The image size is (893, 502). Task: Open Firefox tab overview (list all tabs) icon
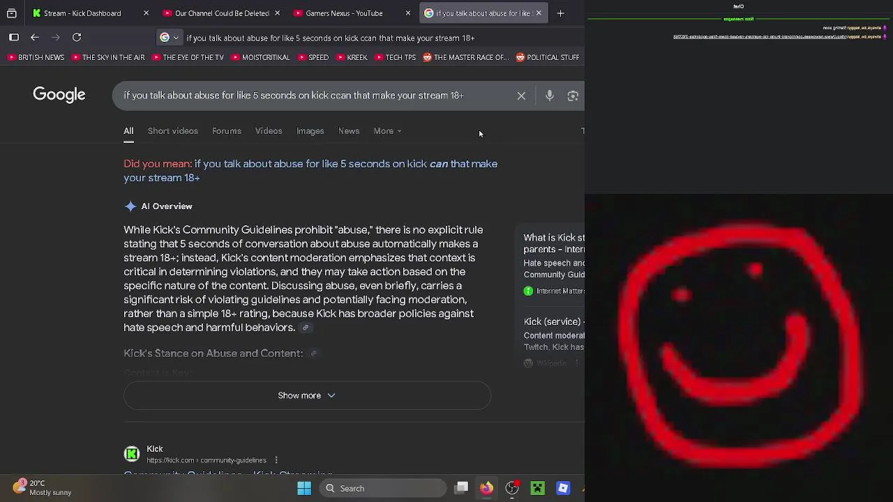click(12, 13)
